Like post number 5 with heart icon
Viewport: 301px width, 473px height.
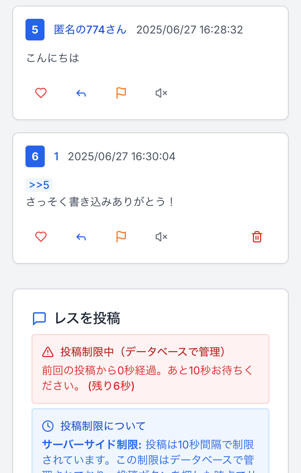click(x=41, y=93)
